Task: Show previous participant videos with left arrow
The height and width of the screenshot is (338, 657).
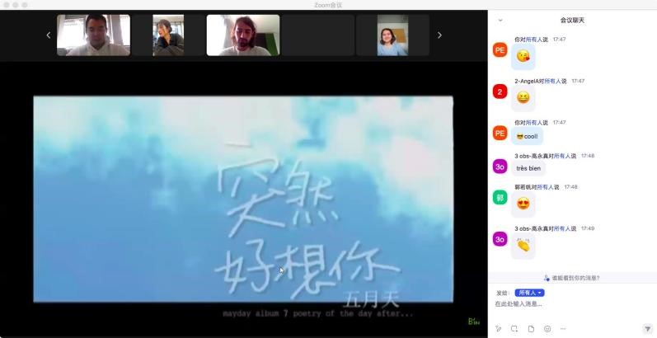Action: pos(48,35)
